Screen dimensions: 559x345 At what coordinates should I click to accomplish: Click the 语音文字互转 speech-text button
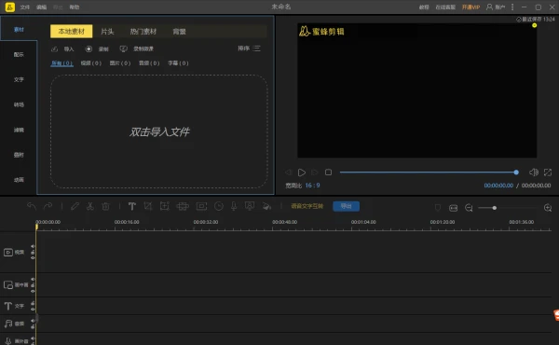coord(307,206)
